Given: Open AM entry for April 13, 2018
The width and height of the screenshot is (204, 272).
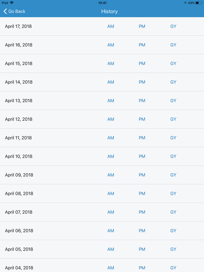Looking at the screenshot, I should (x=110, y=101).
